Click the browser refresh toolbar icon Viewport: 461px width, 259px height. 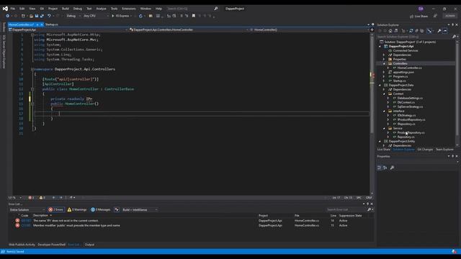[140, 16]
